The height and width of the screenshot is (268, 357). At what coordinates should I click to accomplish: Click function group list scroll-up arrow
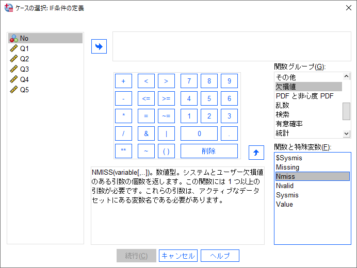(x=346, y=76)
